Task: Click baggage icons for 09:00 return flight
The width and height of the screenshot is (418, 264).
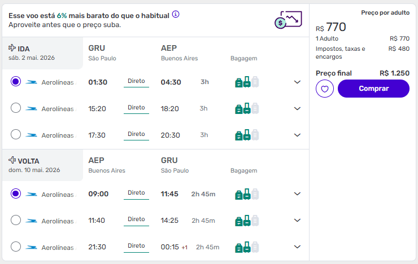Action: click(246, 194)
